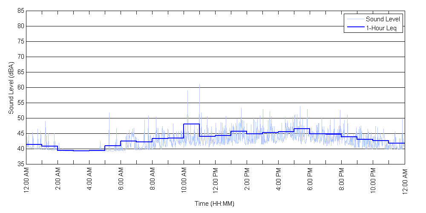Click the 1-Hour Leq legend label
The height and width of the screenshot is (213, 426).
(x=381, y=28)
